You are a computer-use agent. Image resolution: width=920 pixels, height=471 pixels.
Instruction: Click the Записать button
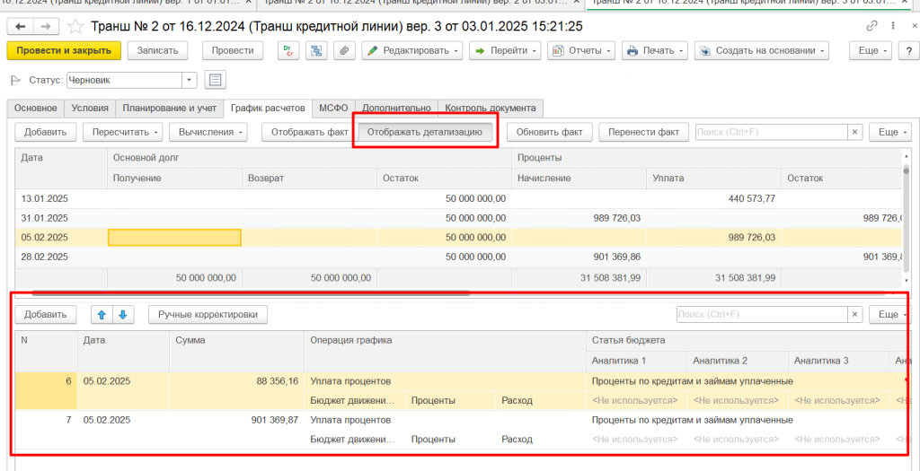click(157, 50)
